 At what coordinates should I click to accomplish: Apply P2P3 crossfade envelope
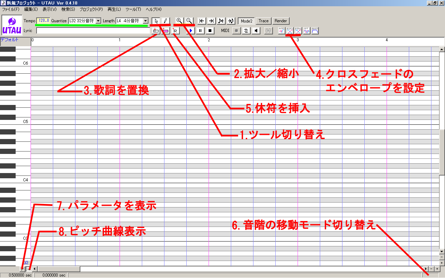click(x=290, y=31)
